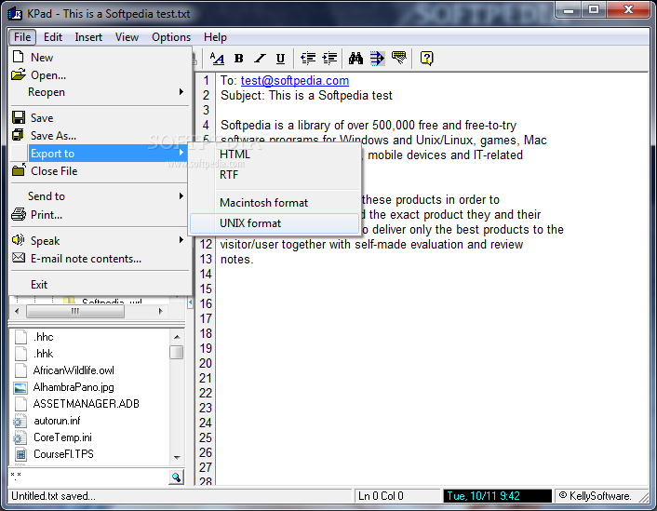The height and width of the screenshot is (511, 657).
Task: Choose Close File in the File menu
Action: [100, 171]
